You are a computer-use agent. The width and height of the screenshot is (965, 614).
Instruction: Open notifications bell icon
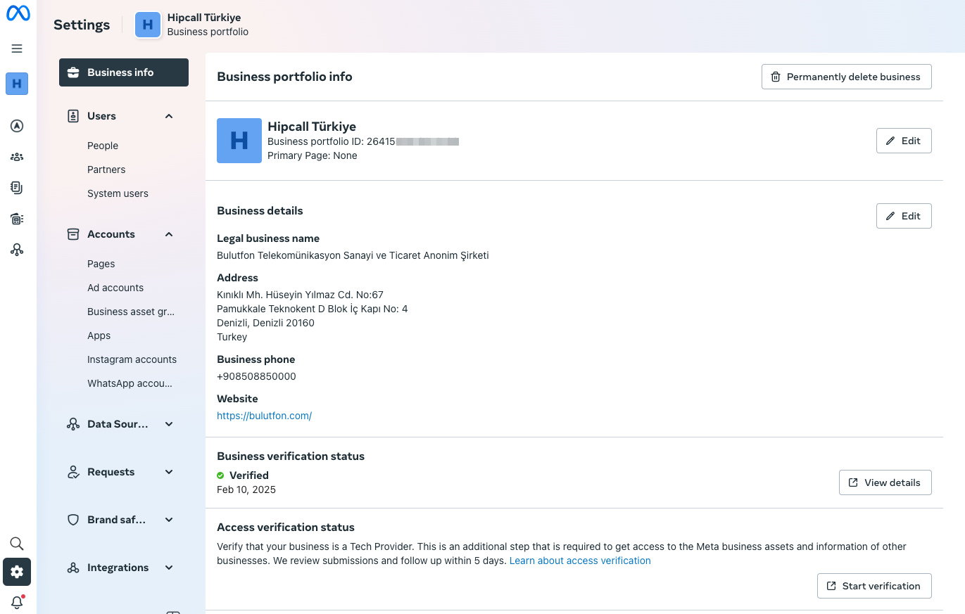pos(17,602)
